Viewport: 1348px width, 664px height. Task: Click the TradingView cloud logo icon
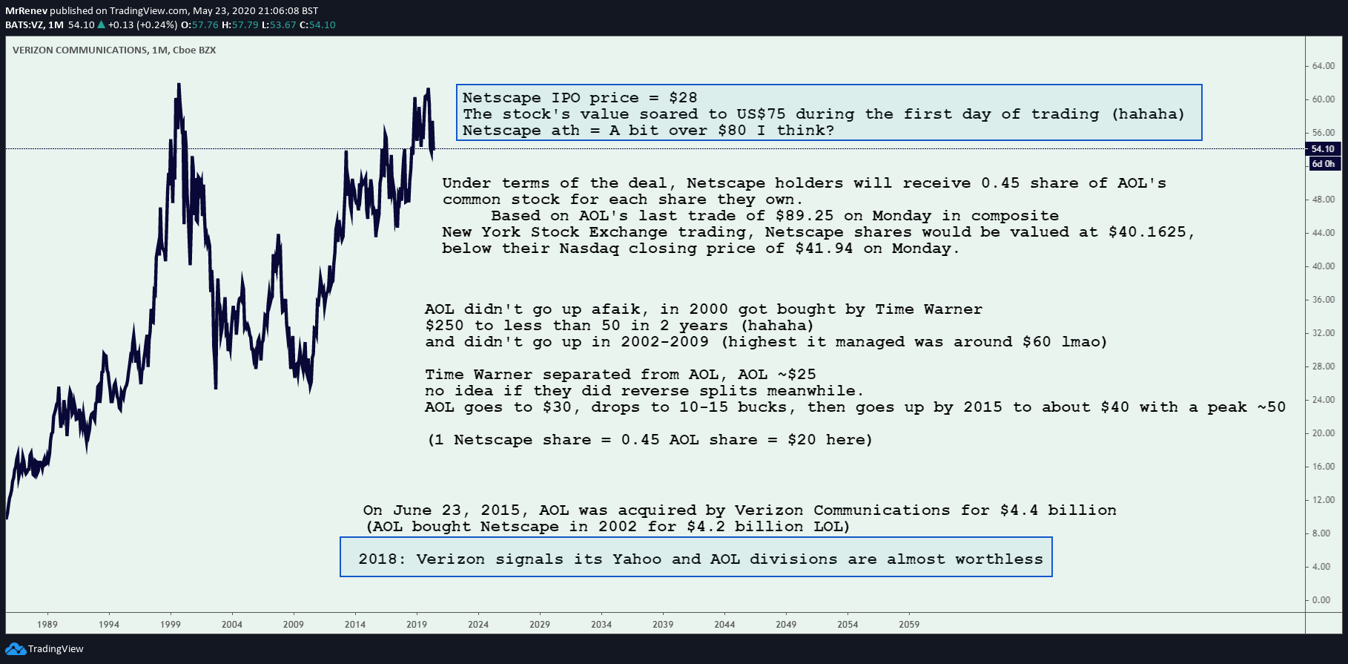point(16,649)
